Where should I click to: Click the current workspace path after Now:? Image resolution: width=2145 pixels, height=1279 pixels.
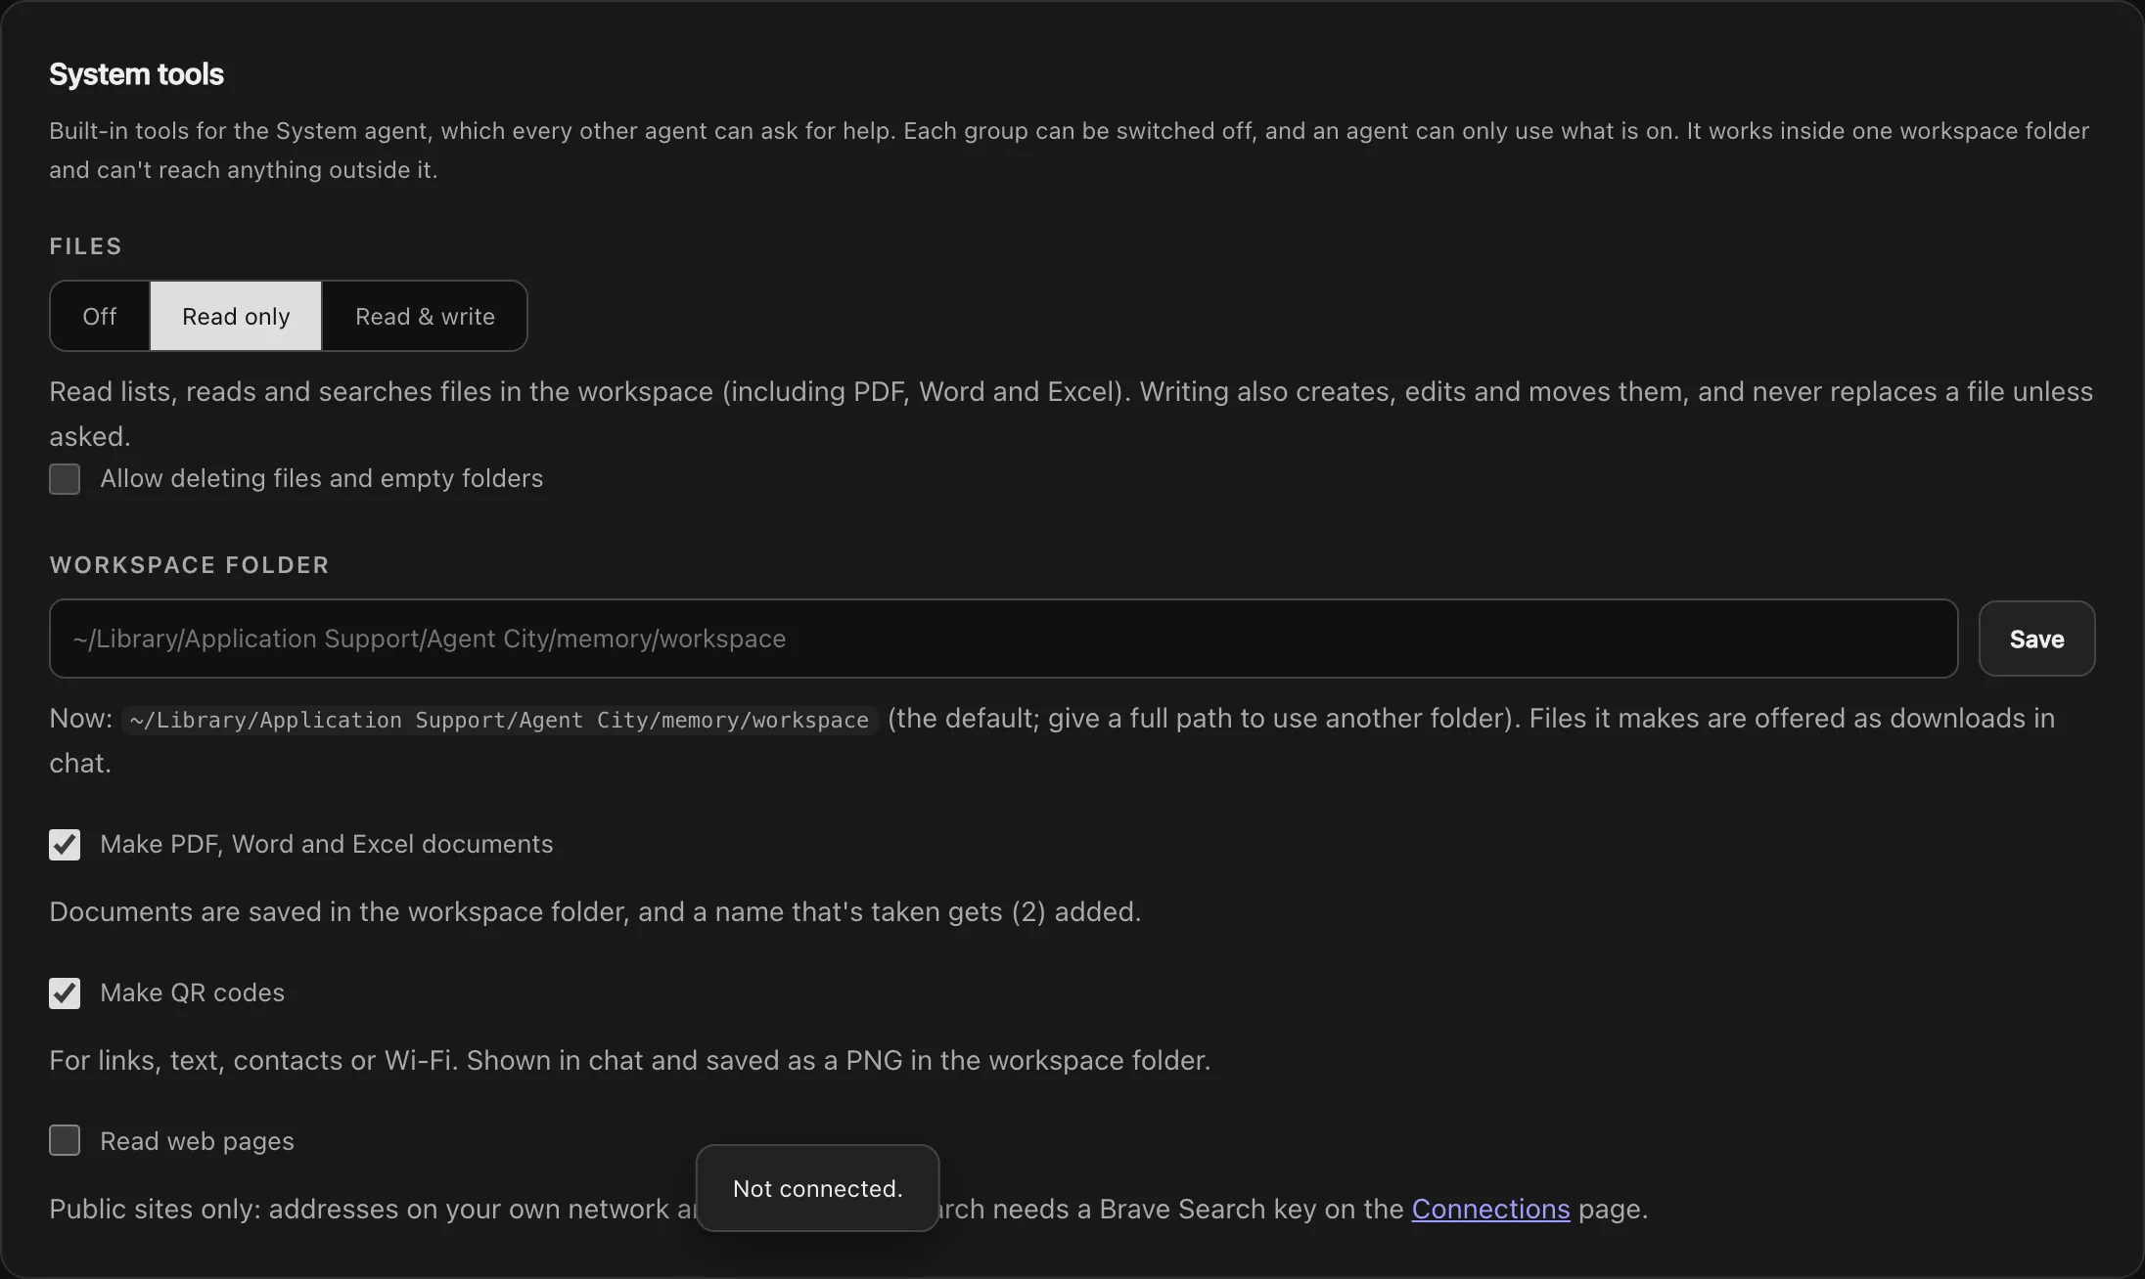click(499, 720)
